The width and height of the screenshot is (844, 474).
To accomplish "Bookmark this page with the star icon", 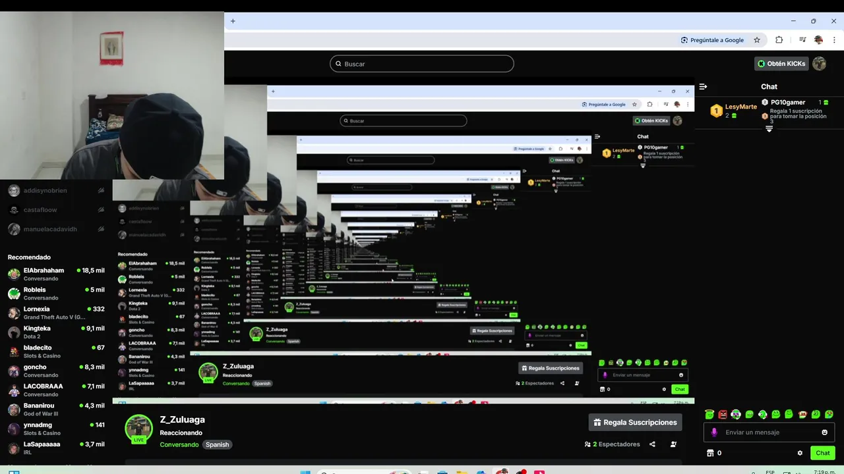I will point(757,40).
